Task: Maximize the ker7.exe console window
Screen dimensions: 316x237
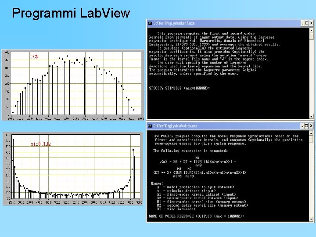Action: click(306, 23)
